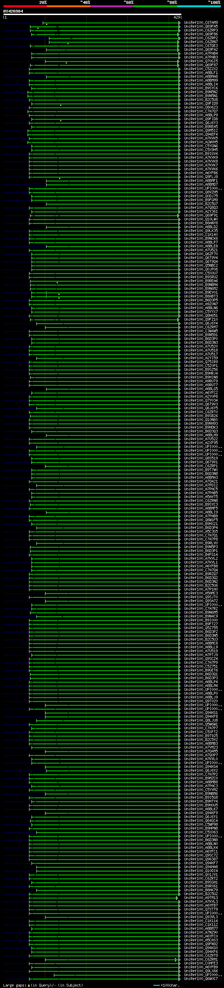Select the UniRef100_C7A7Q7 entry

click(x=201, y=111)
